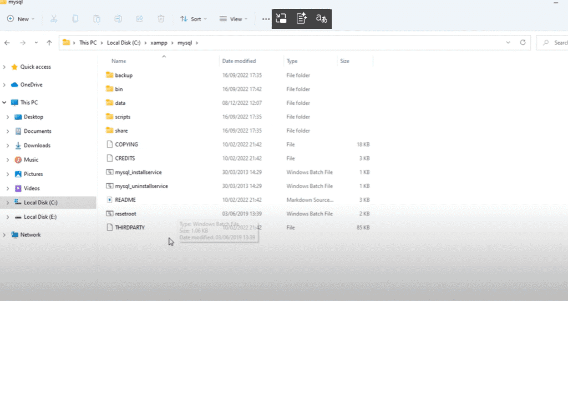
Task: Expand the Desktop tree node
Action: pyautogui.click(x=8, y=117)
